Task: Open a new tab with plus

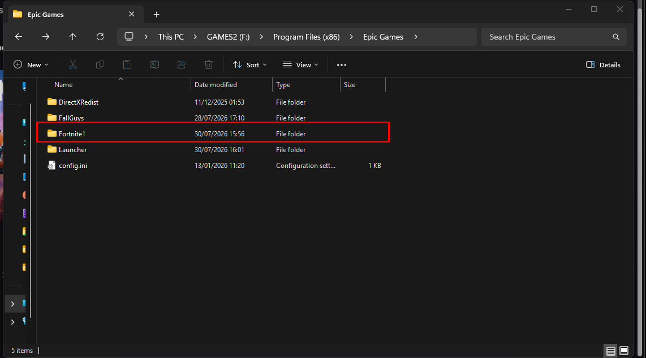Action: [156, 14]
